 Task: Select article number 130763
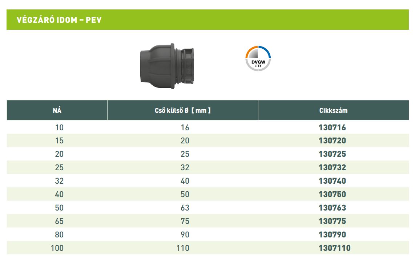(332, 208)
